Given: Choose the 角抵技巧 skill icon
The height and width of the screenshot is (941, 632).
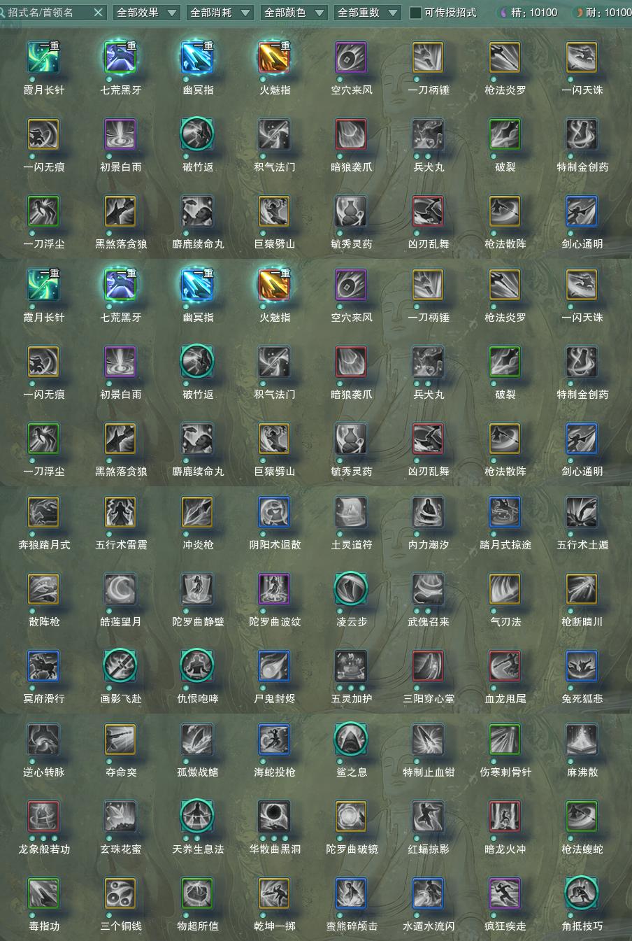Looking at the screenshot, I should click(582, 894).
